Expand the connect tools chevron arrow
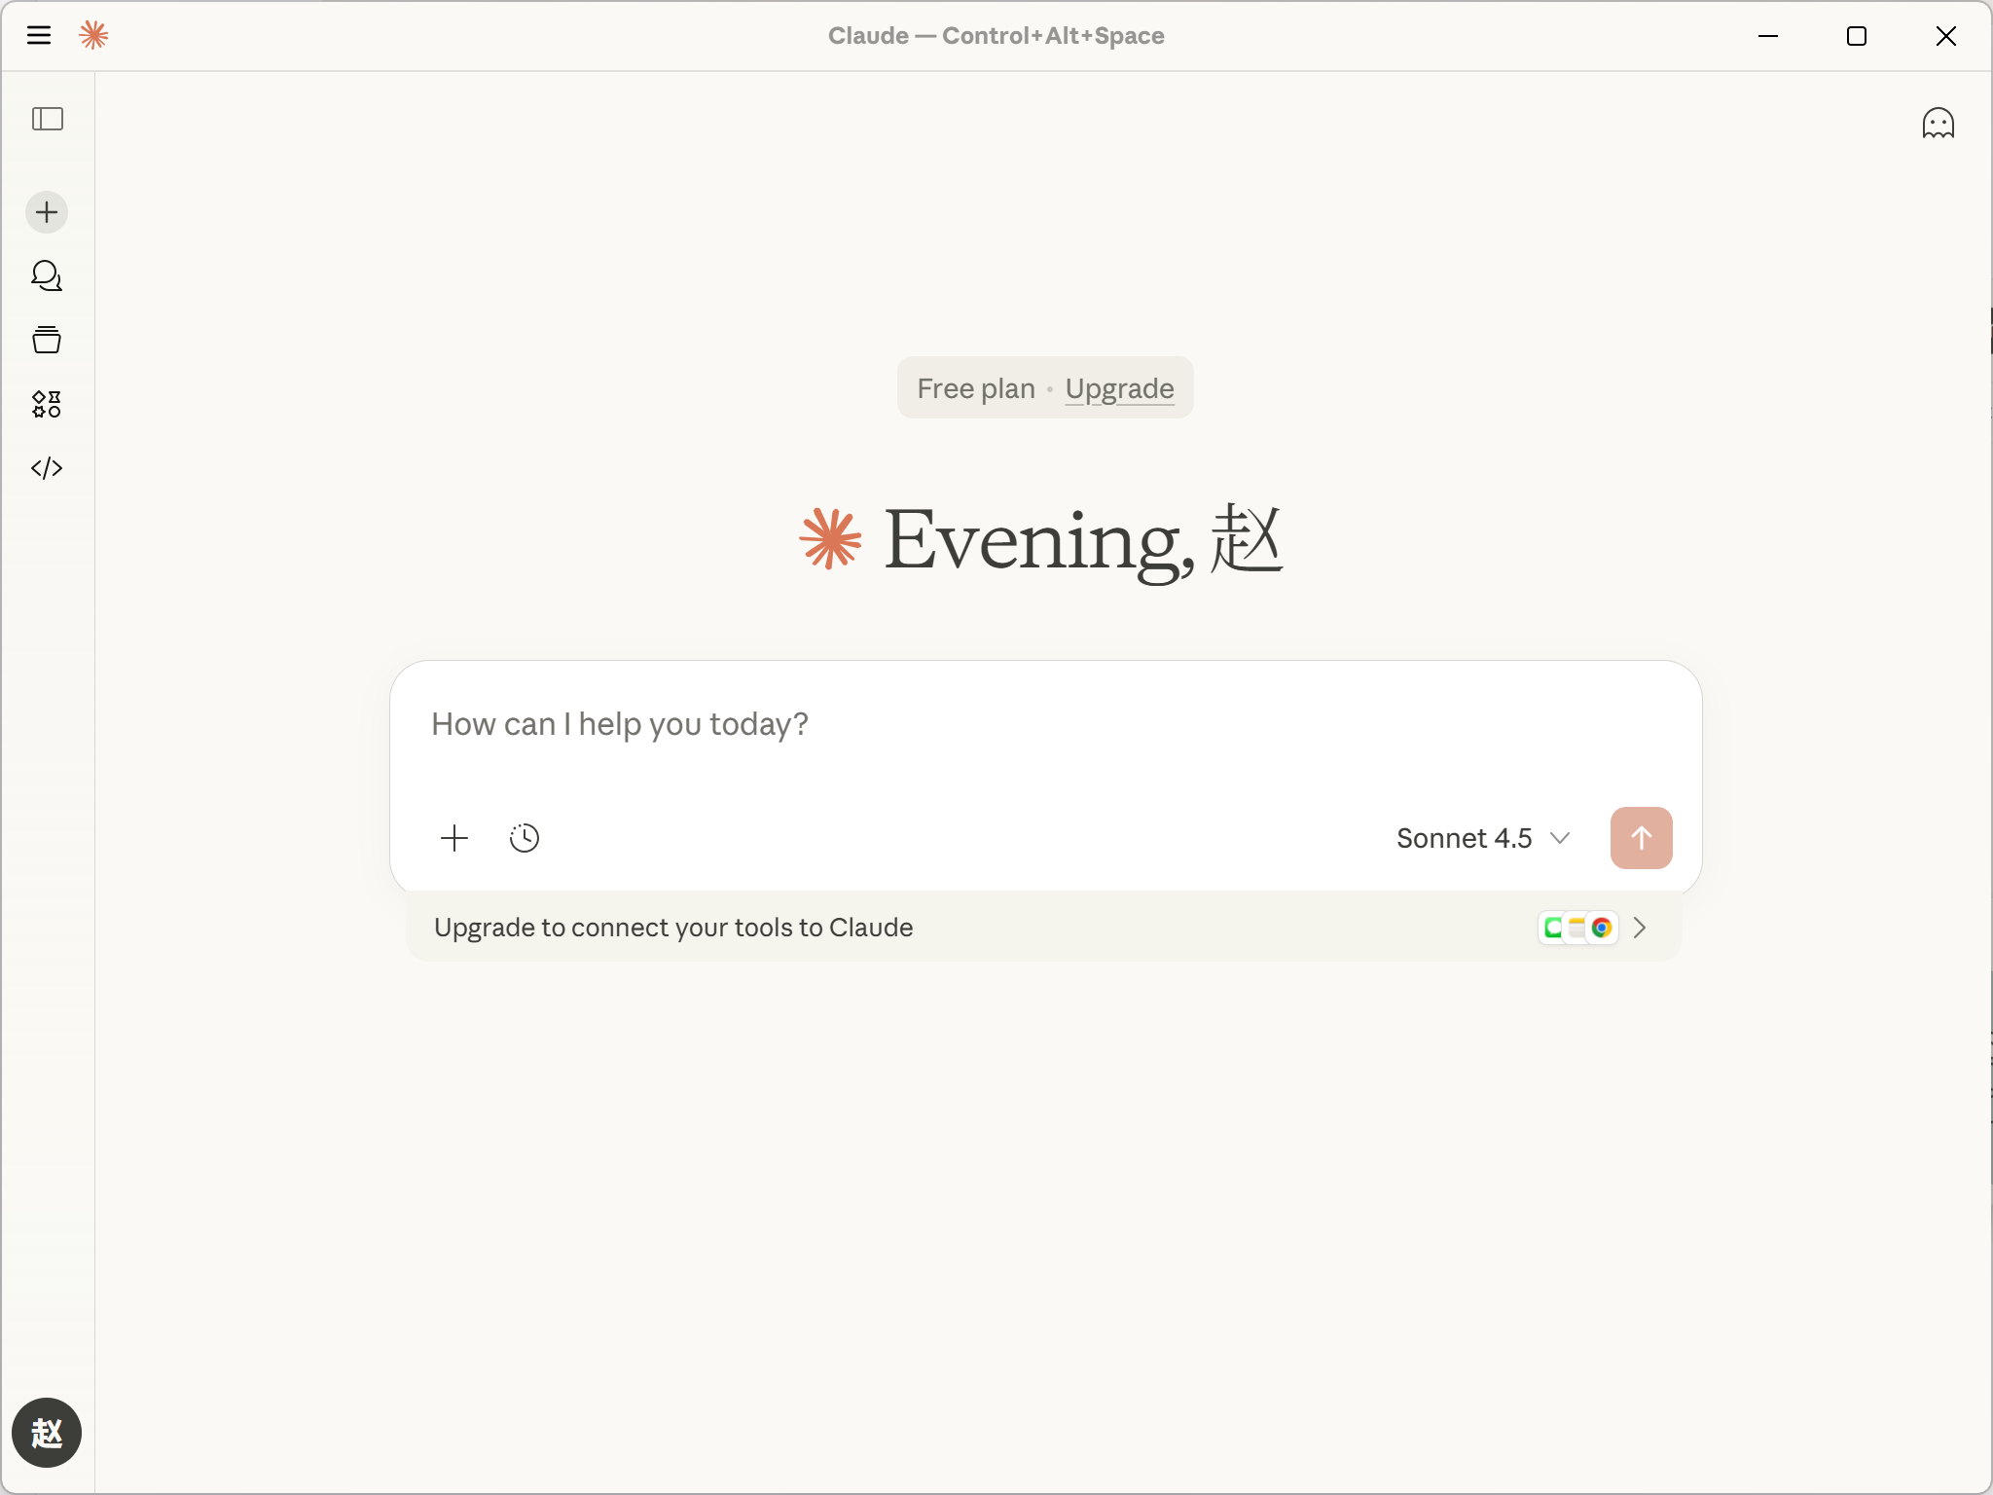The height and width of the screenshot is (1495, 1993). (1640, 928)
